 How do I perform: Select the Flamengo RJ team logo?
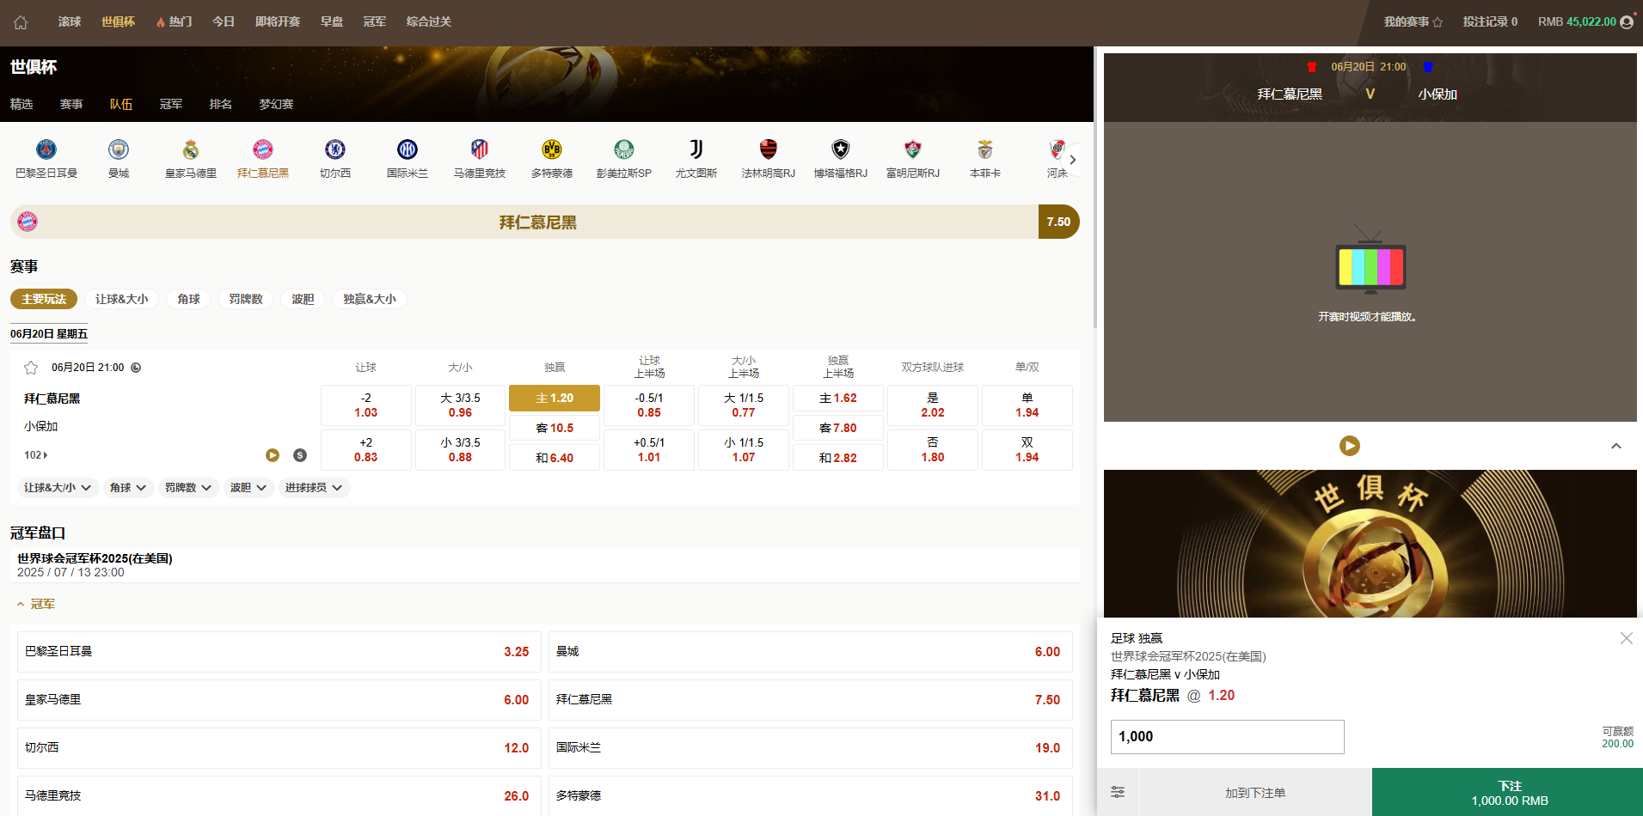click(769, 149)
